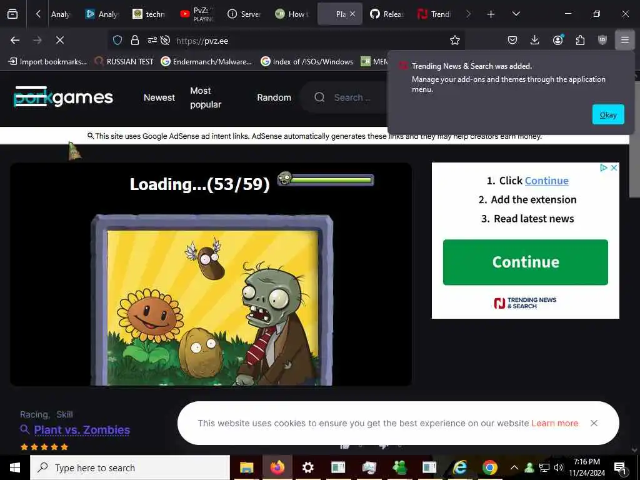This screenshot has height=480, width=640.
Task: Switch to the Server tab
Action: (x=244, y=14)
